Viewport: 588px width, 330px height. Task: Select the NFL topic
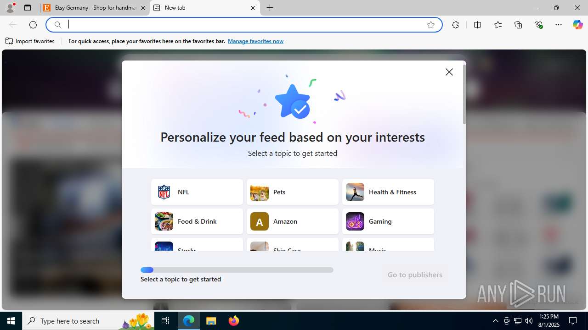point(197,192)
